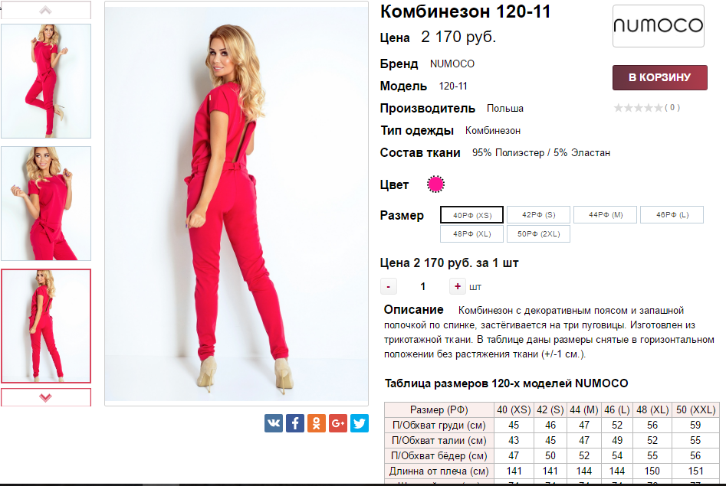This screenshot has width=726, height=486.
Task: Share via the Google Plus icon
Action: click(338, 423)
